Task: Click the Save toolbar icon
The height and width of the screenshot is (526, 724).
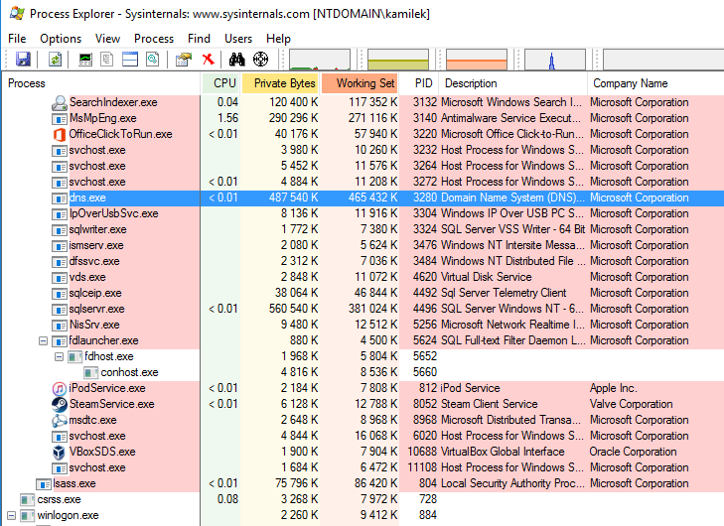Action: tap(23, 60)
